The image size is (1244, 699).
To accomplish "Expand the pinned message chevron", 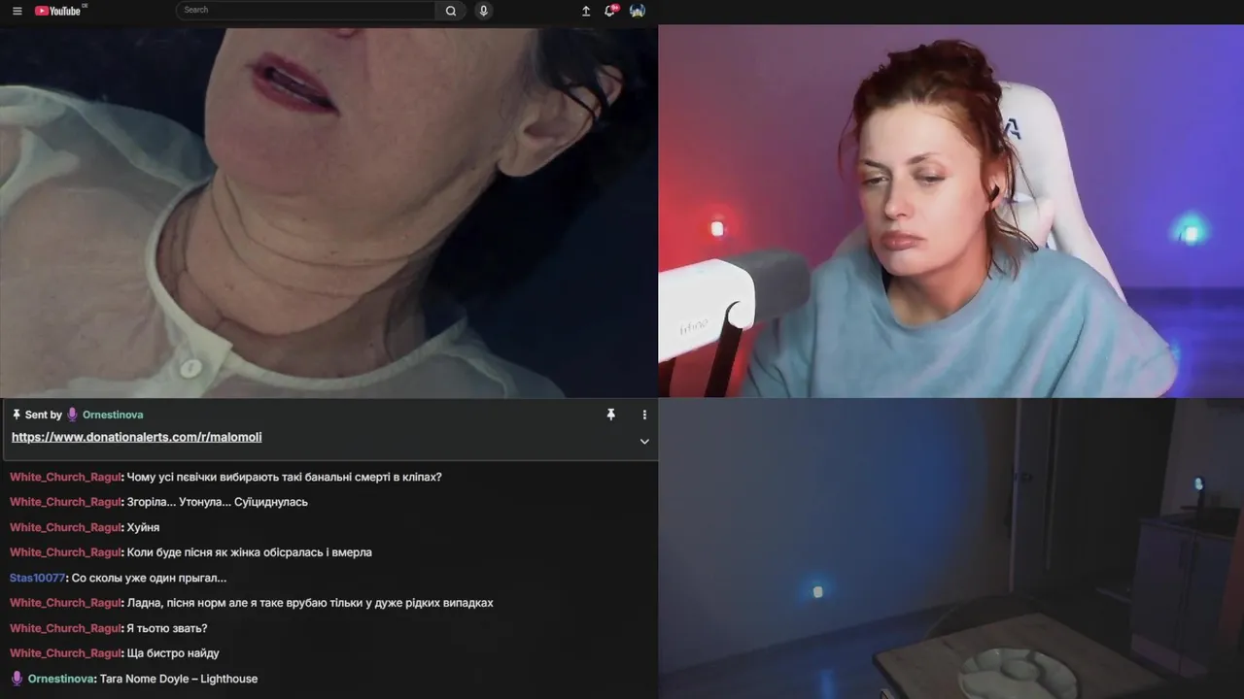I will [x=644, y=441].
